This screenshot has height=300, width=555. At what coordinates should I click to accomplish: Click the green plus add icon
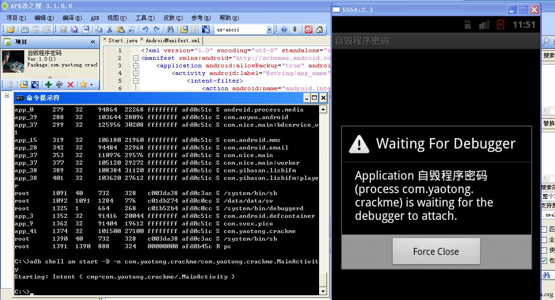coord(49,84)
